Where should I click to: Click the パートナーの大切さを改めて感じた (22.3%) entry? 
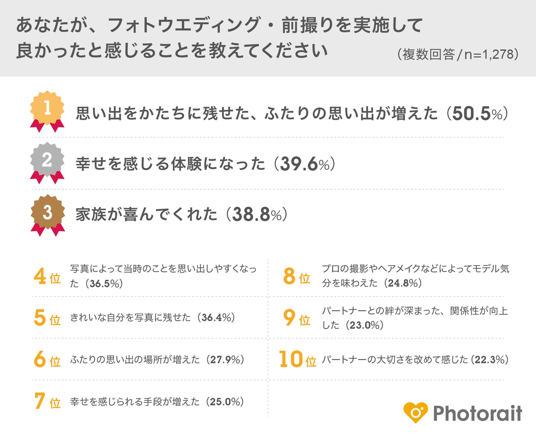click(415, 359)
